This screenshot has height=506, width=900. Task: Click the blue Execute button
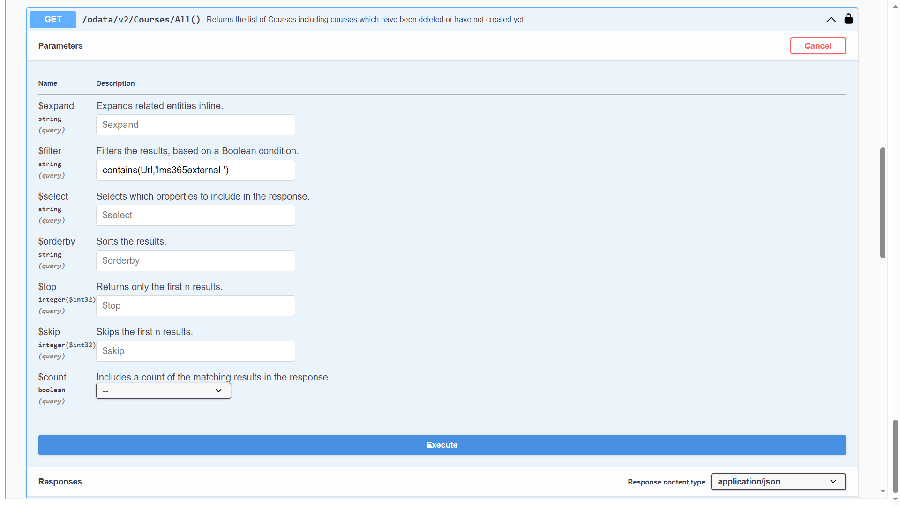442,445
